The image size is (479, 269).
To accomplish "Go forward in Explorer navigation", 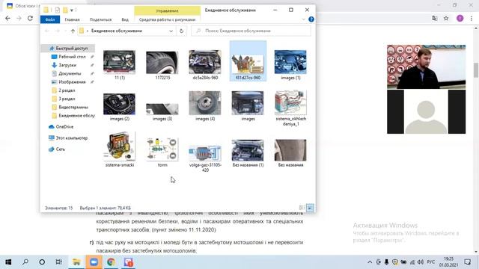I will (x=57, y=31).
